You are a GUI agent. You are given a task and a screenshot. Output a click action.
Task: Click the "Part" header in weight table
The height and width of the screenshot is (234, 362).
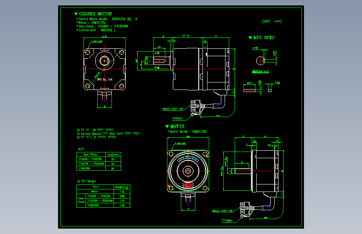(x=95, y=187)
